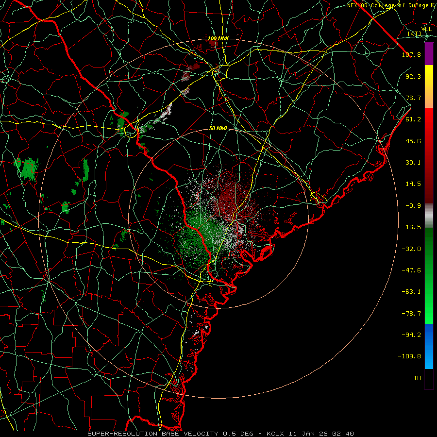
Task: Click the -16.5 velocity scale value
Action: click(x=411, y=227)
